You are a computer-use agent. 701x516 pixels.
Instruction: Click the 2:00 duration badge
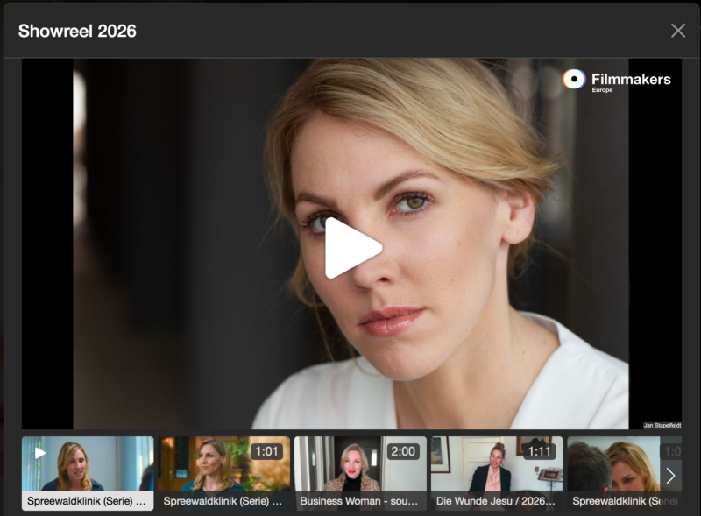pos(403,451)
